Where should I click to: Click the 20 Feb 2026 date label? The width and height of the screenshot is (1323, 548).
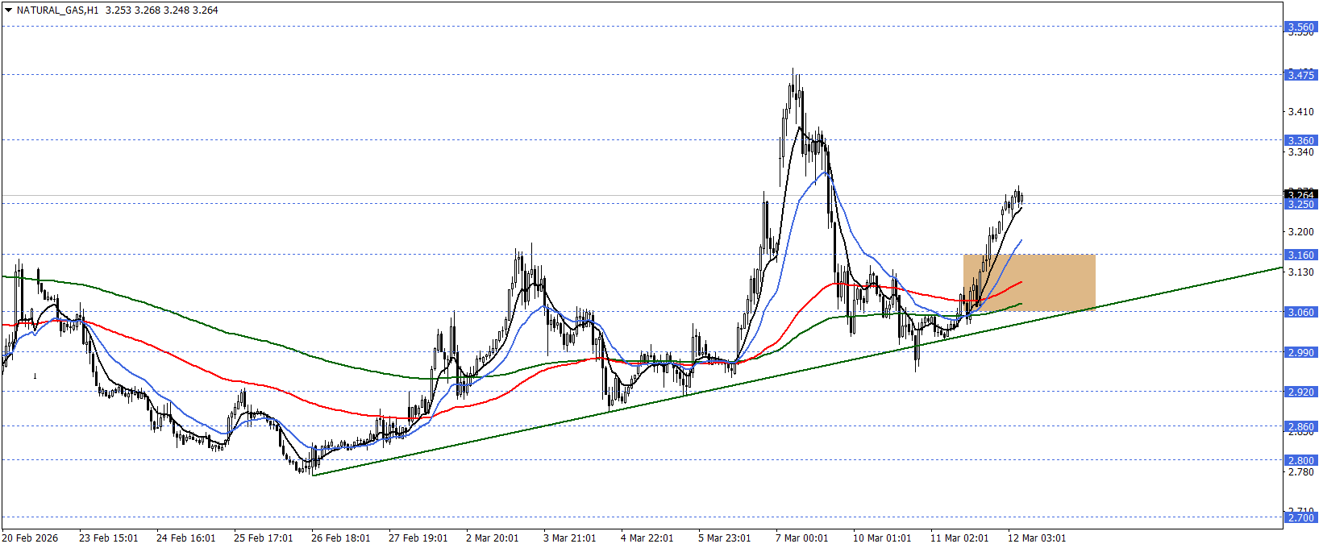pos(30,538)
